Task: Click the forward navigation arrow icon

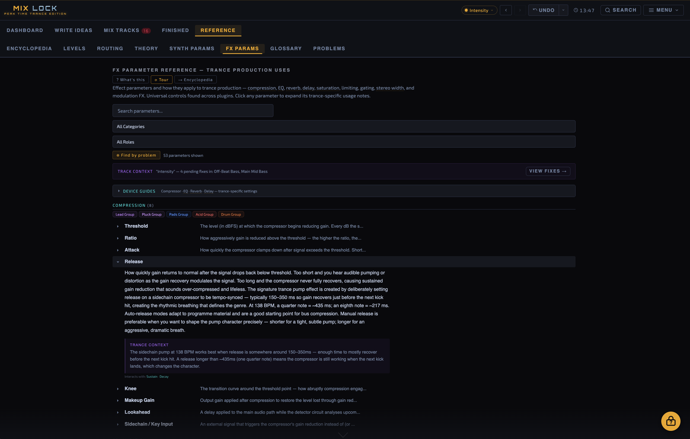Action: 520,10
